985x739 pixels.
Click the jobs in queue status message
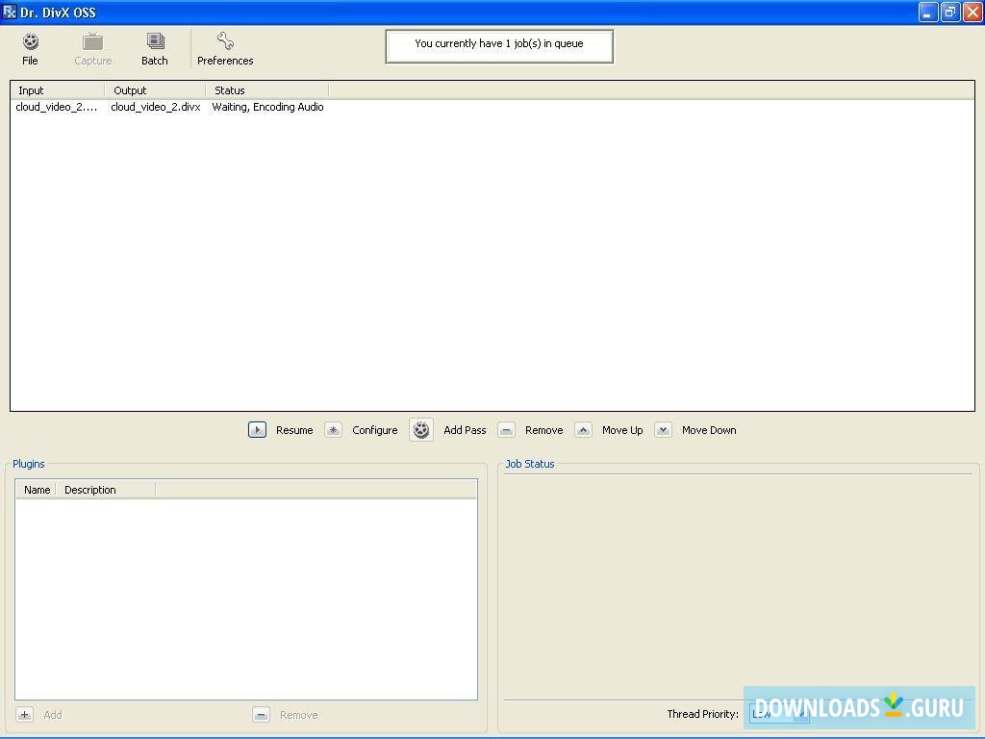tap(499, 45)
